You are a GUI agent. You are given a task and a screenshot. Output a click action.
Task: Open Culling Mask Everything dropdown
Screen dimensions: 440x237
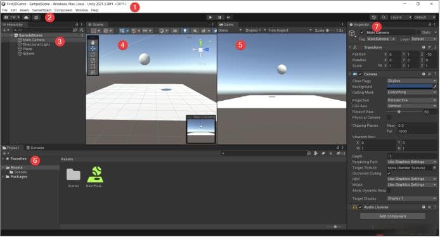click(x=411, y=93)
